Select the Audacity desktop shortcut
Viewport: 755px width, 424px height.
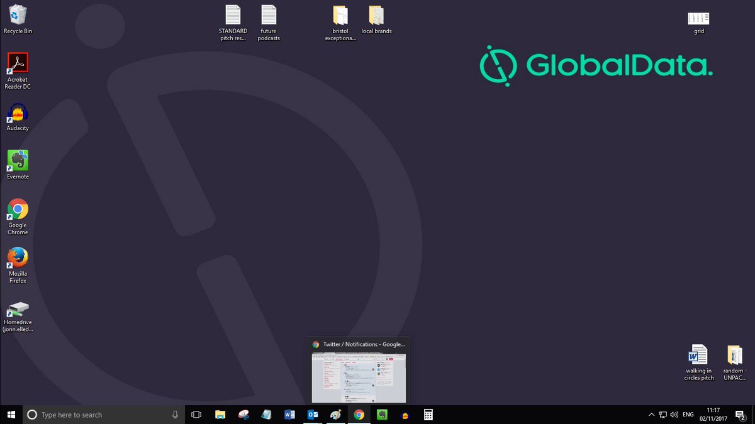(18, 117)
